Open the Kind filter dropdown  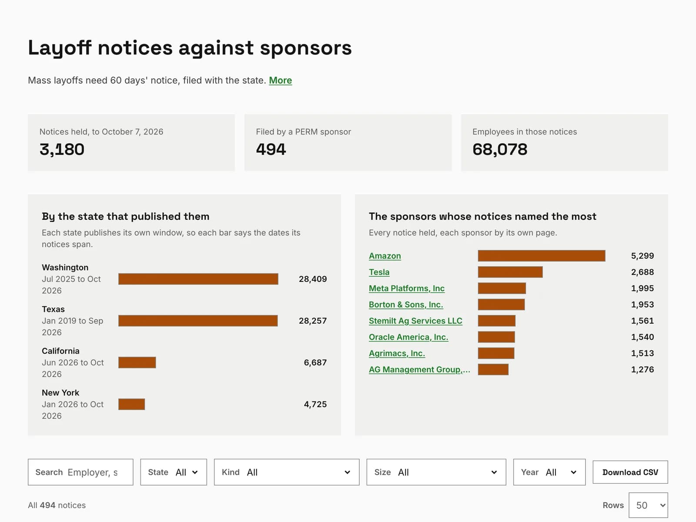(287, 472)
